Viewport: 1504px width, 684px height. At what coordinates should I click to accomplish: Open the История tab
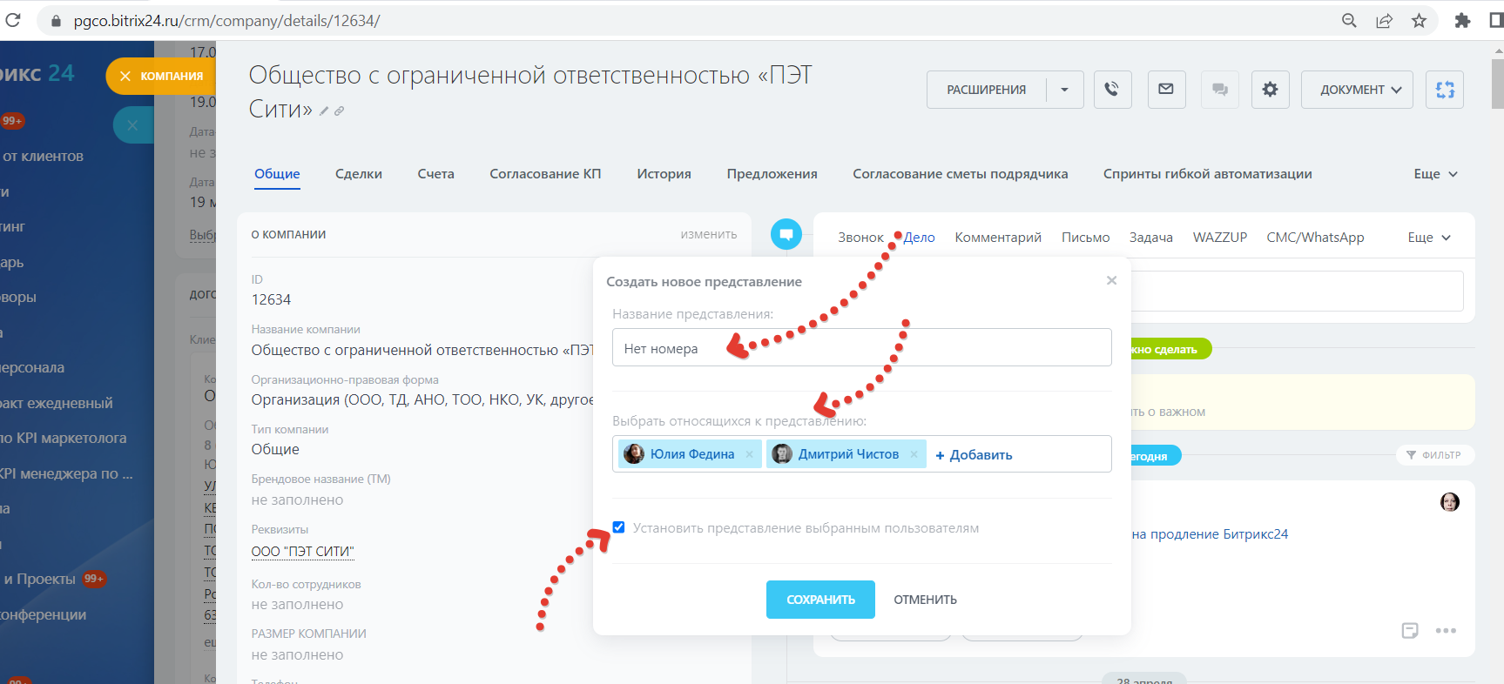(664, 174)
